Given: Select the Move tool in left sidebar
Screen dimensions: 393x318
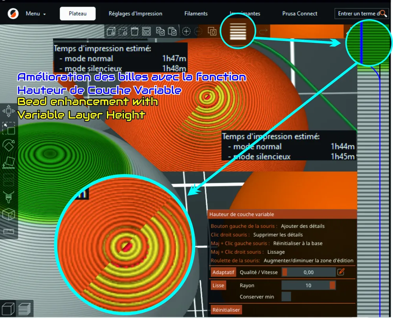Looking at the screenshot, I should coord(9,111).
